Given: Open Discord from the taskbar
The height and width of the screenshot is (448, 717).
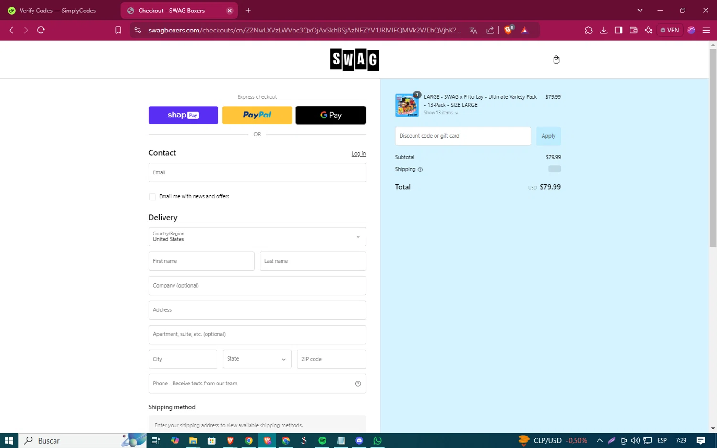Looking at the screenshot, I should click(x=359, y=440).
